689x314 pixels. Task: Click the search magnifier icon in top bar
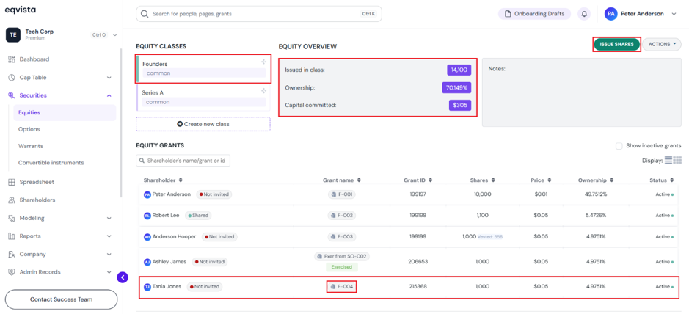click(x=145, y=14)
